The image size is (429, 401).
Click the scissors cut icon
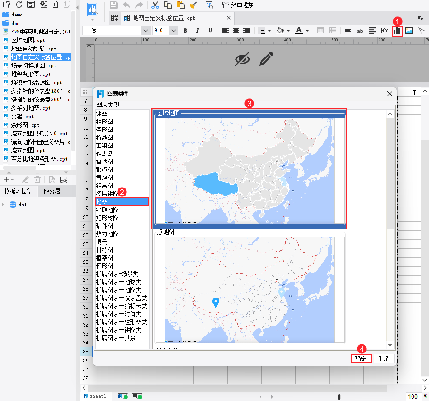pyautogui.click(x=155, y=5)
